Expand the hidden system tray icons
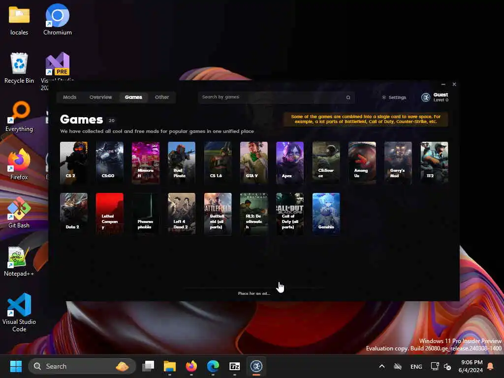The height and width of the screenshot is (378, 504). tap(382, 366)
